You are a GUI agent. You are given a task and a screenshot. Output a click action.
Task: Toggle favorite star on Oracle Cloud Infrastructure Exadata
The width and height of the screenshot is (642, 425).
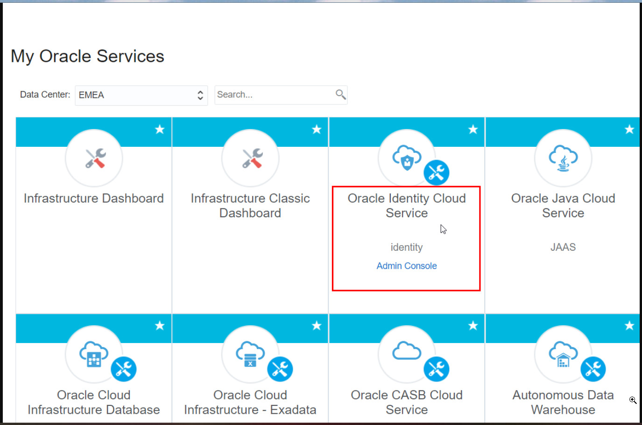coord(317,325)
